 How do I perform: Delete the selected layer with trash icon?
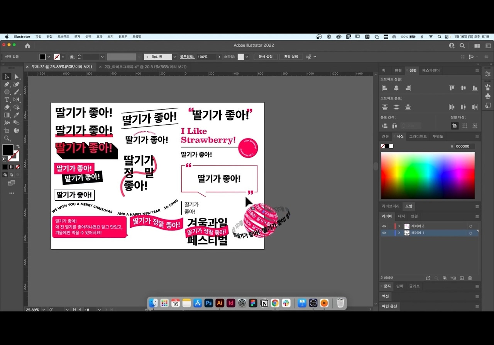[x=470, y=278]
